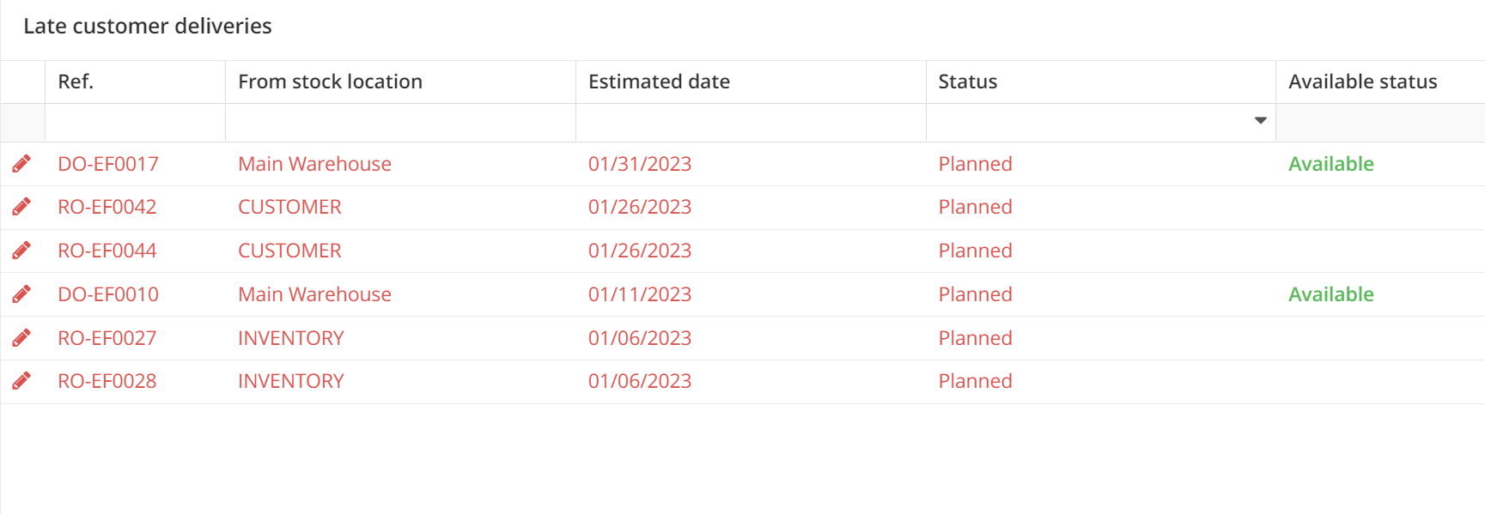Click the Available status column header

[x=1362, y=82]
